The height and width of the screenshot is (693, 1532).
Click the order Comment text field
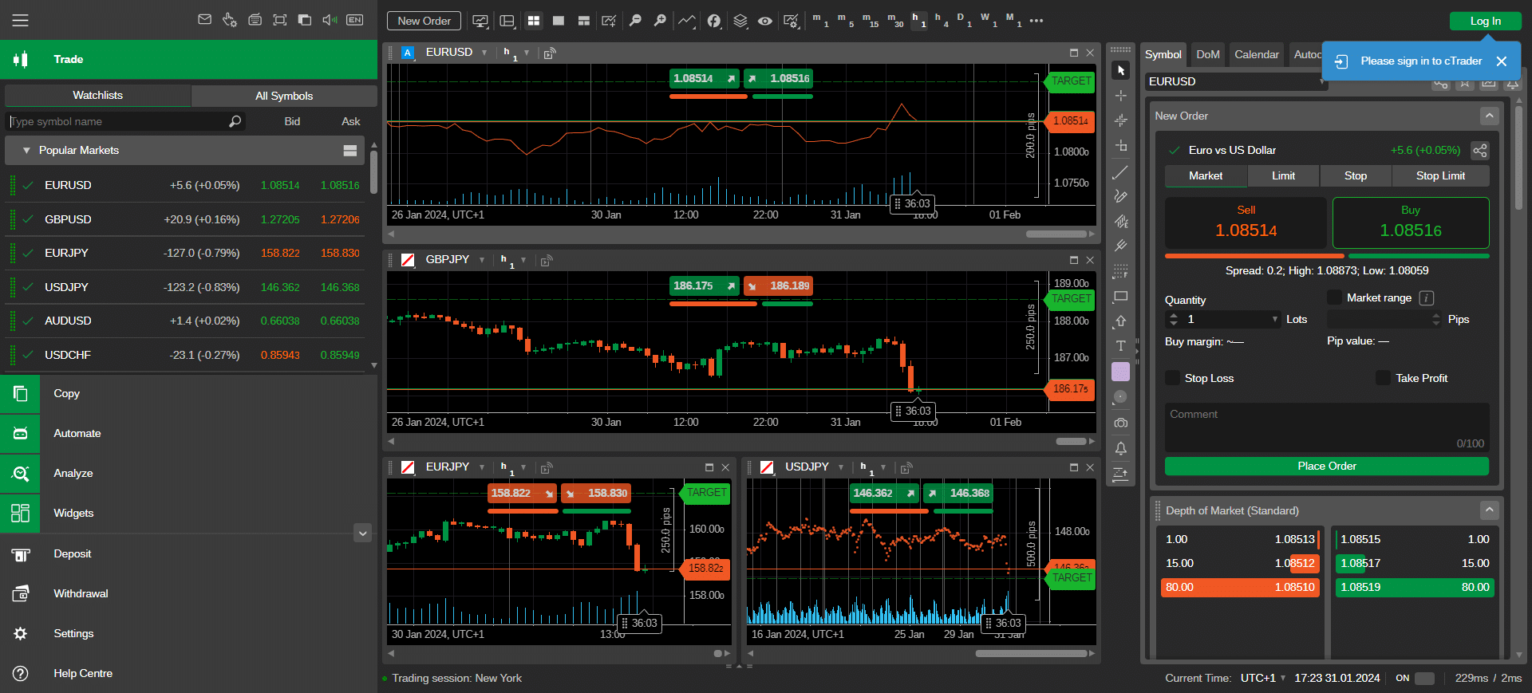(1327, 427)
